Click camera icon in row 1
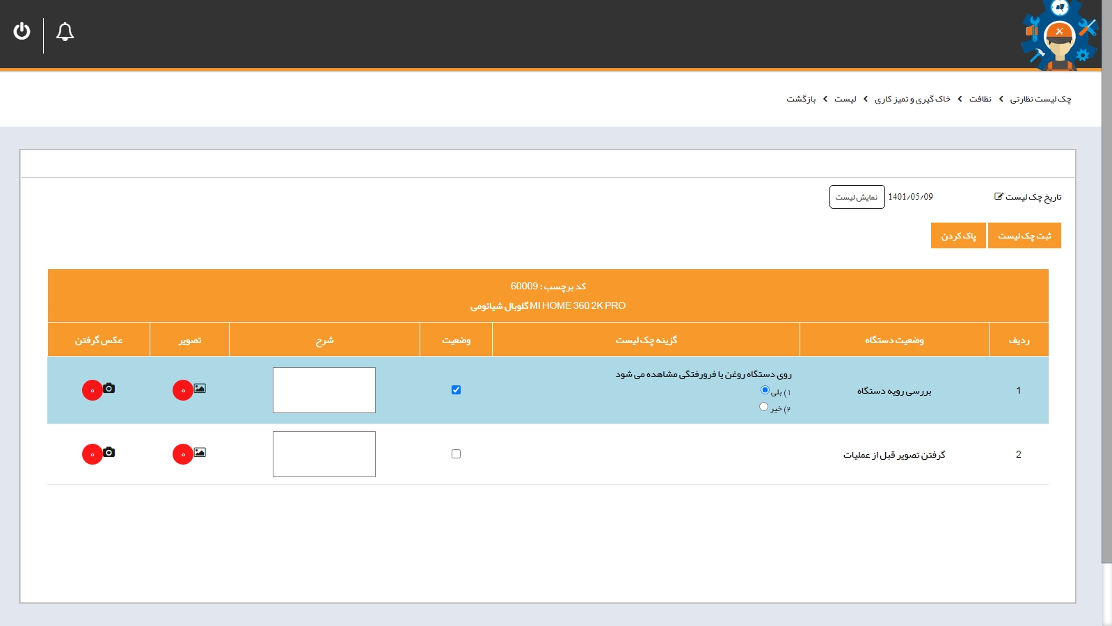This screenshot has height=626, width=1112. pyautogui.click(x=109, y=388)
